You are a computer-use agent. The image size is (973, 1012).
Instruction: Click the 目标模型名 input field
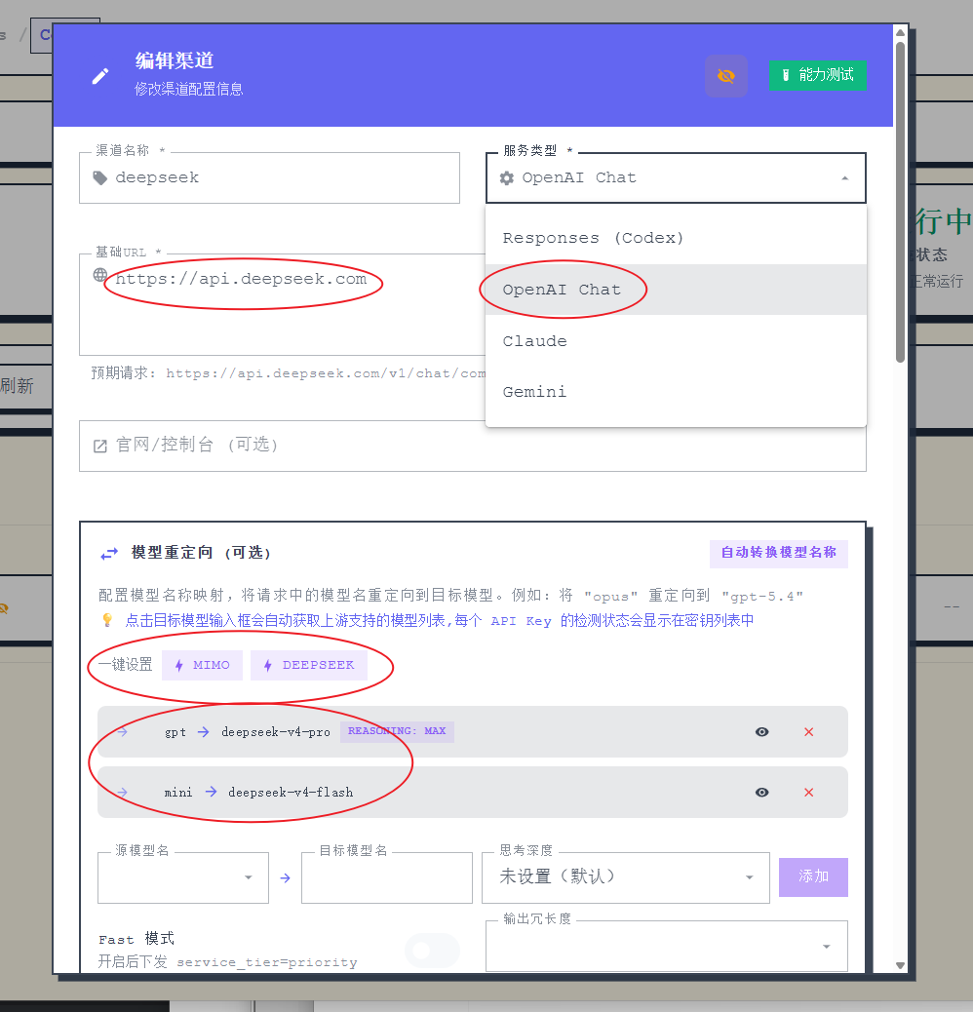click(x=386, y=877)
